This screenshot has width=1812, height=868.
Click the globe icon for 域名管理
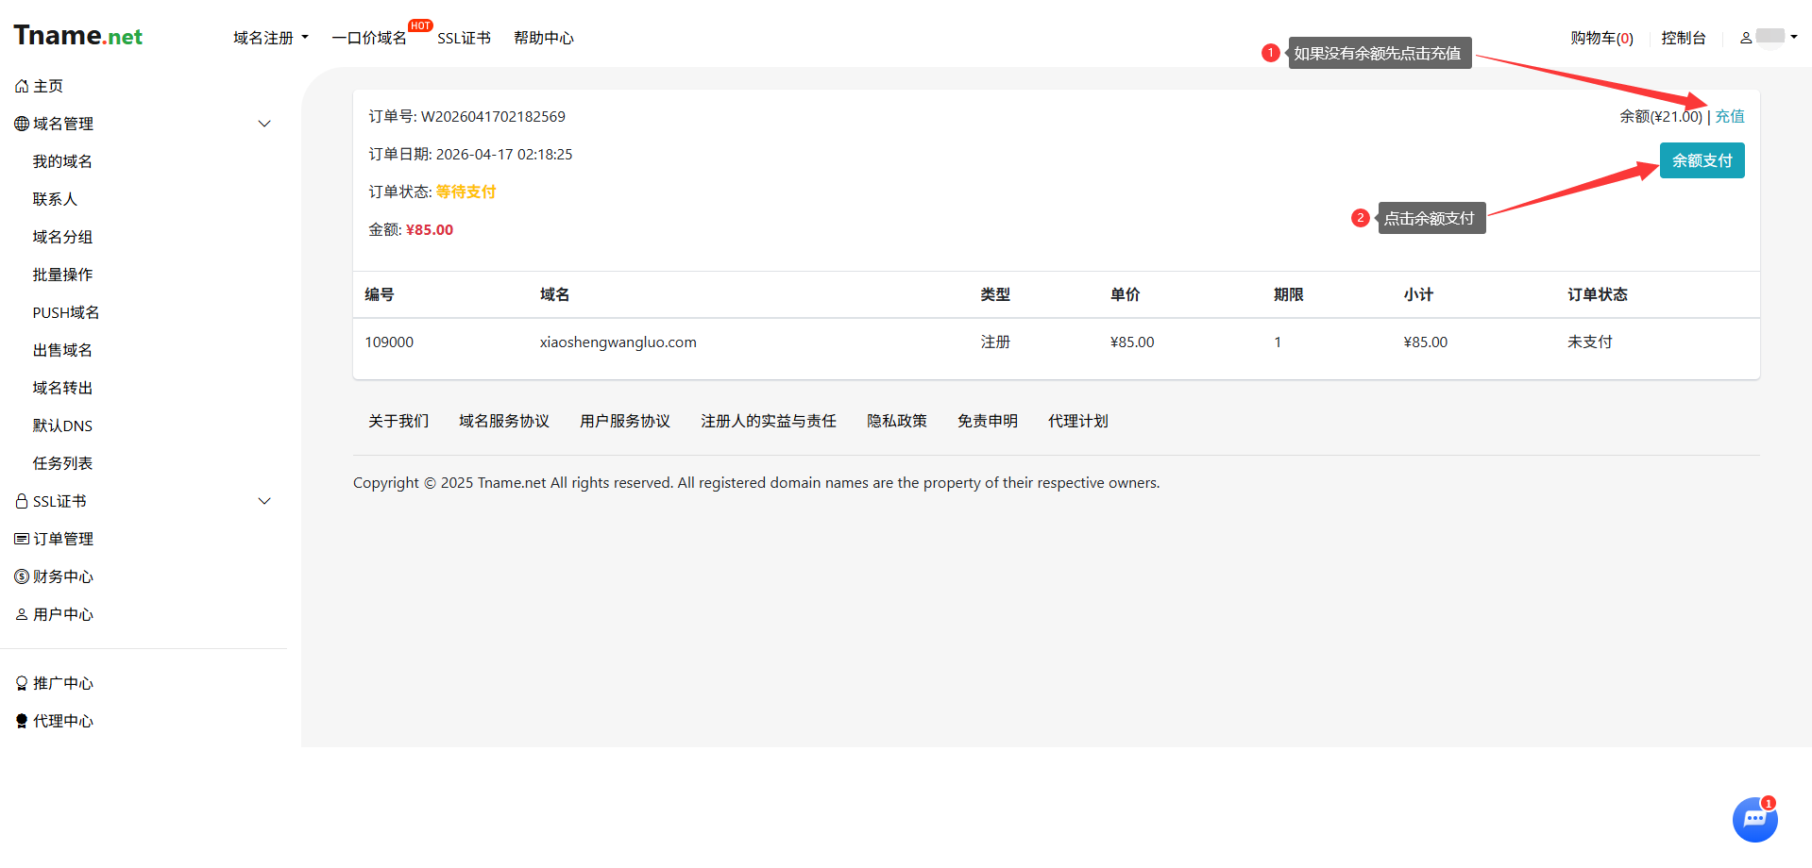22,124
